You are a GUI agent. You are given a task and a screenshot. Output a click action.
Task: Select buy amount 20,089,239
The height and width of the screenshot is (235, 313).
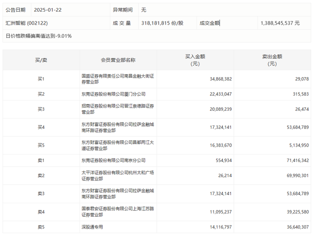221,109
